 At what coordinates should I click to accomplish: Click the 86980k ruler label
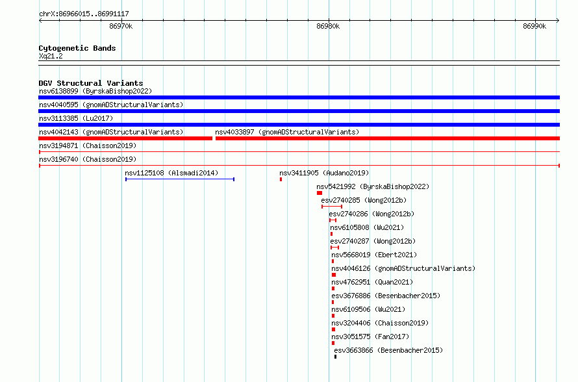coord(328,26)
